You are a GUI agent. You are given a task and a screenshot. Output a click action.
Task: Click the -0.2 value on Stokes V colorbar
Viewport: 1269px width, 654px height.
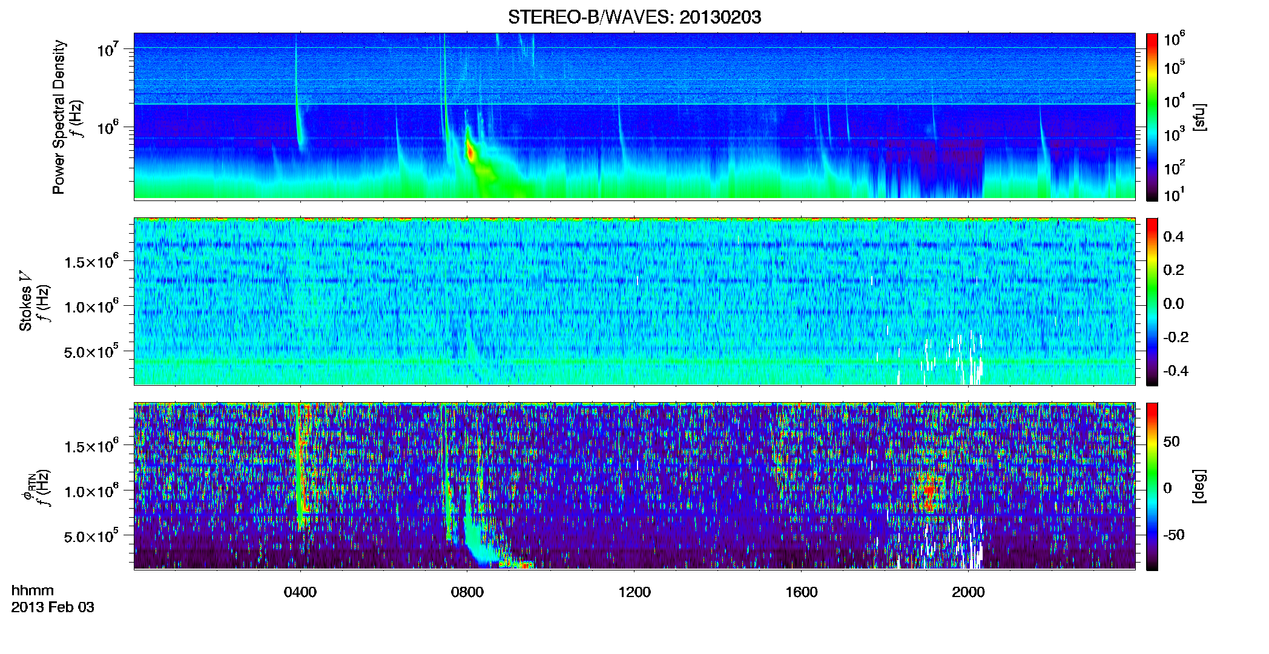click(1176, 337)
